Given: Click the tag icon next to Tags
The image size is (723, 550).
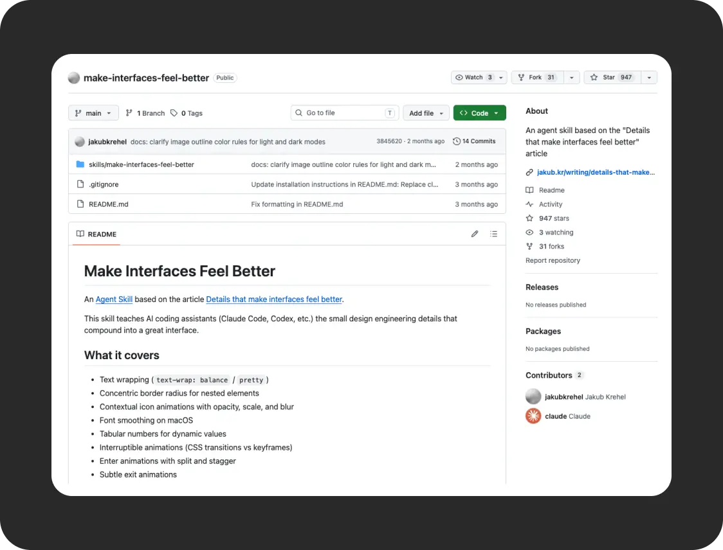Looking at the screenshot, I should (174, 113).
